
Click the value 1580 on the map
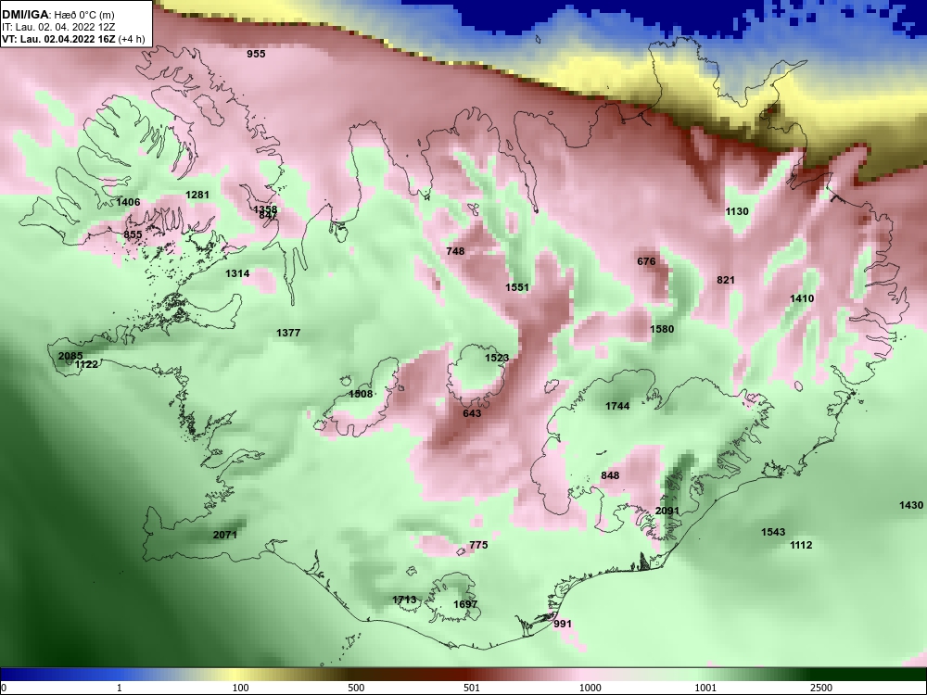click(x=662, y=329)
